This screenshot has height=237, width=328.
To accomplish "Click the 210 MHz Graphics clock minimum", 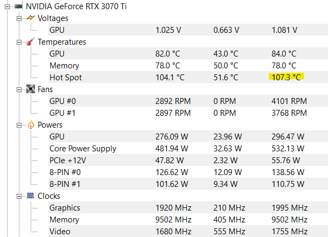I will pos(229,208).
